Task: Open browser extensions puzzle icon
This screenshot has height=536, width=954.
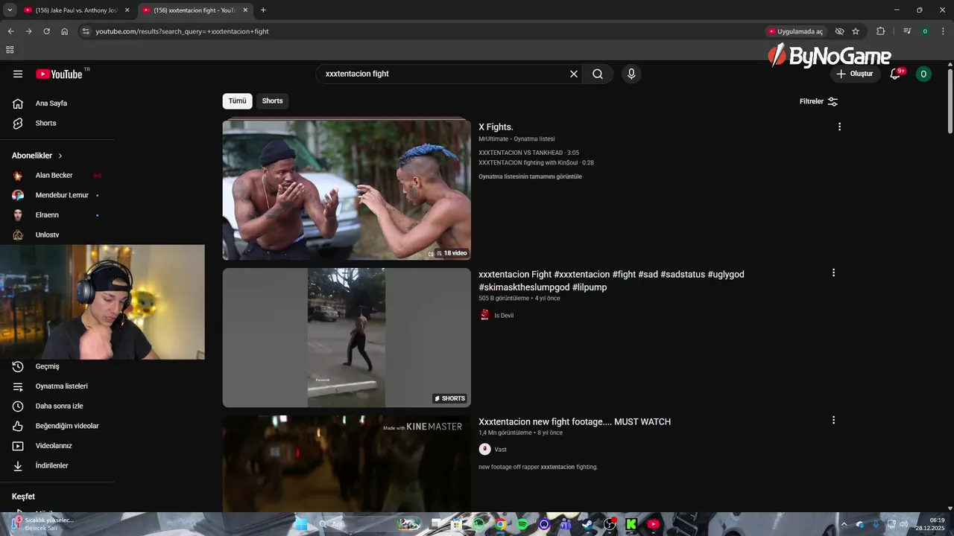Action: (880, 31)
